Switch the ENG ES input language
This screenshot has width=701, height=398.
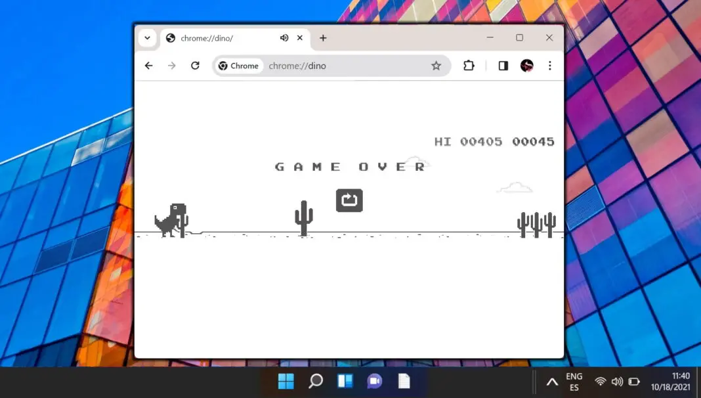tap(574, 382)
